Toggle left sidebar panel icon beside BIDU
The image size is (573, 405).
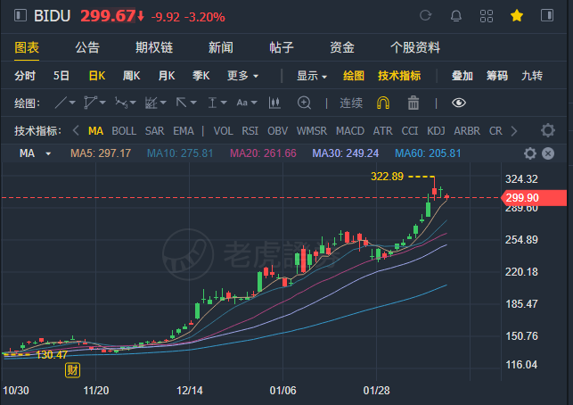coord(20,15)
